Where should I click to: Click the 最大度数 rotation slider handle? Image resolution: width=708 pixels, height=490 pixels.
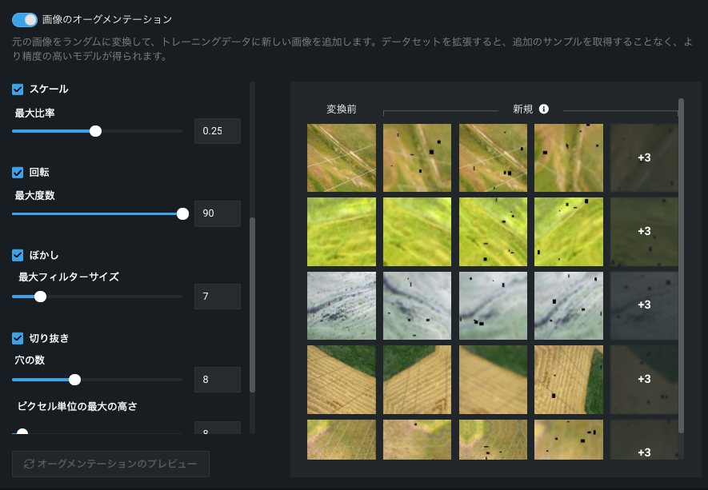[x=182, y=213]
